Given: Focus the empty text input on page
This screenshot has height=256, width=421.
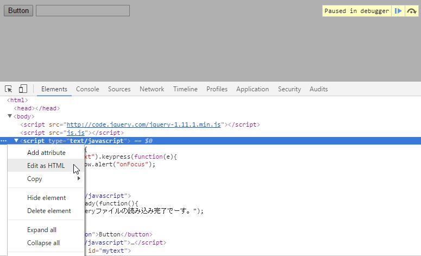Looking at the screenshot, I should (x=83, y=10).
